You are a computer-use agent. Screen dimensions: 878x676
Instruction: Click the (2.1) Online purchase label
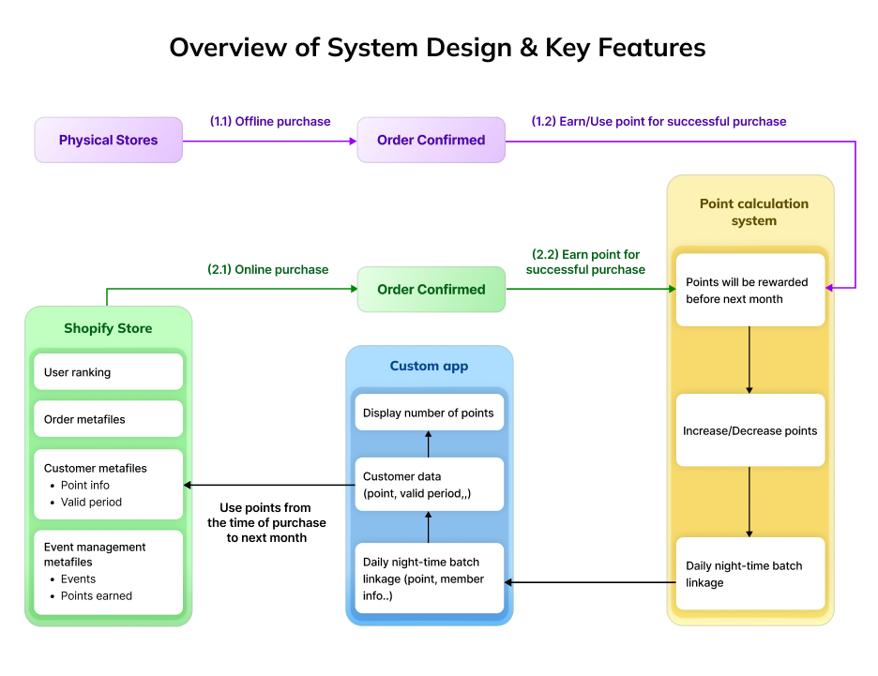267,269
